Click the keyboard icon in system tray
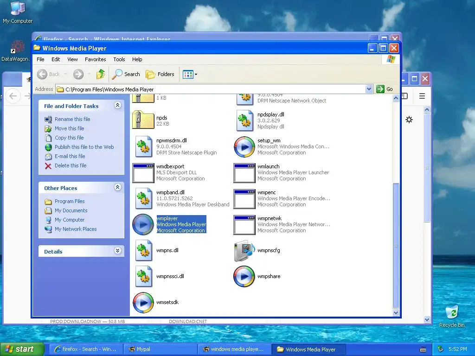 (x=423, y=350)
